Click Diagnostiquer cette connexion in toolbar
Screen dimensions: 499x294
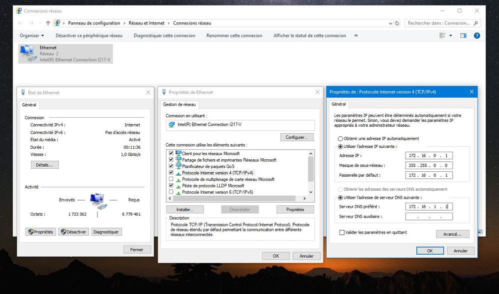click(164, 35)
